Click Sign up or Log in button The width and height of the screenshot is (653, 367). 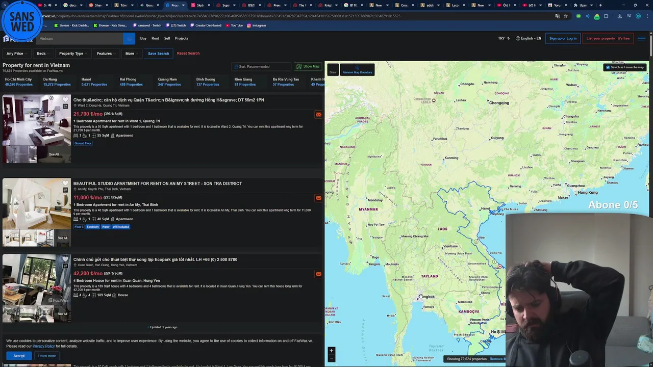(x=563, y=38)
